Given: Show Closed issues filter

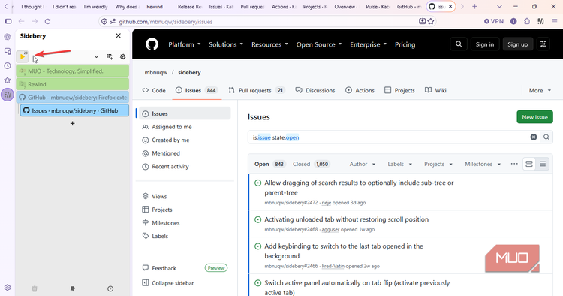Looking at the screenshot, I should [311, 165].
